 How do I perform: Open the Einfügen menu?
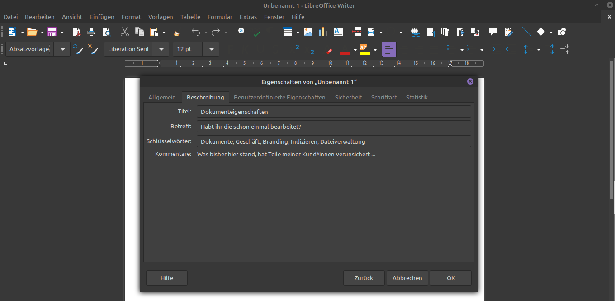click(102, 17)
